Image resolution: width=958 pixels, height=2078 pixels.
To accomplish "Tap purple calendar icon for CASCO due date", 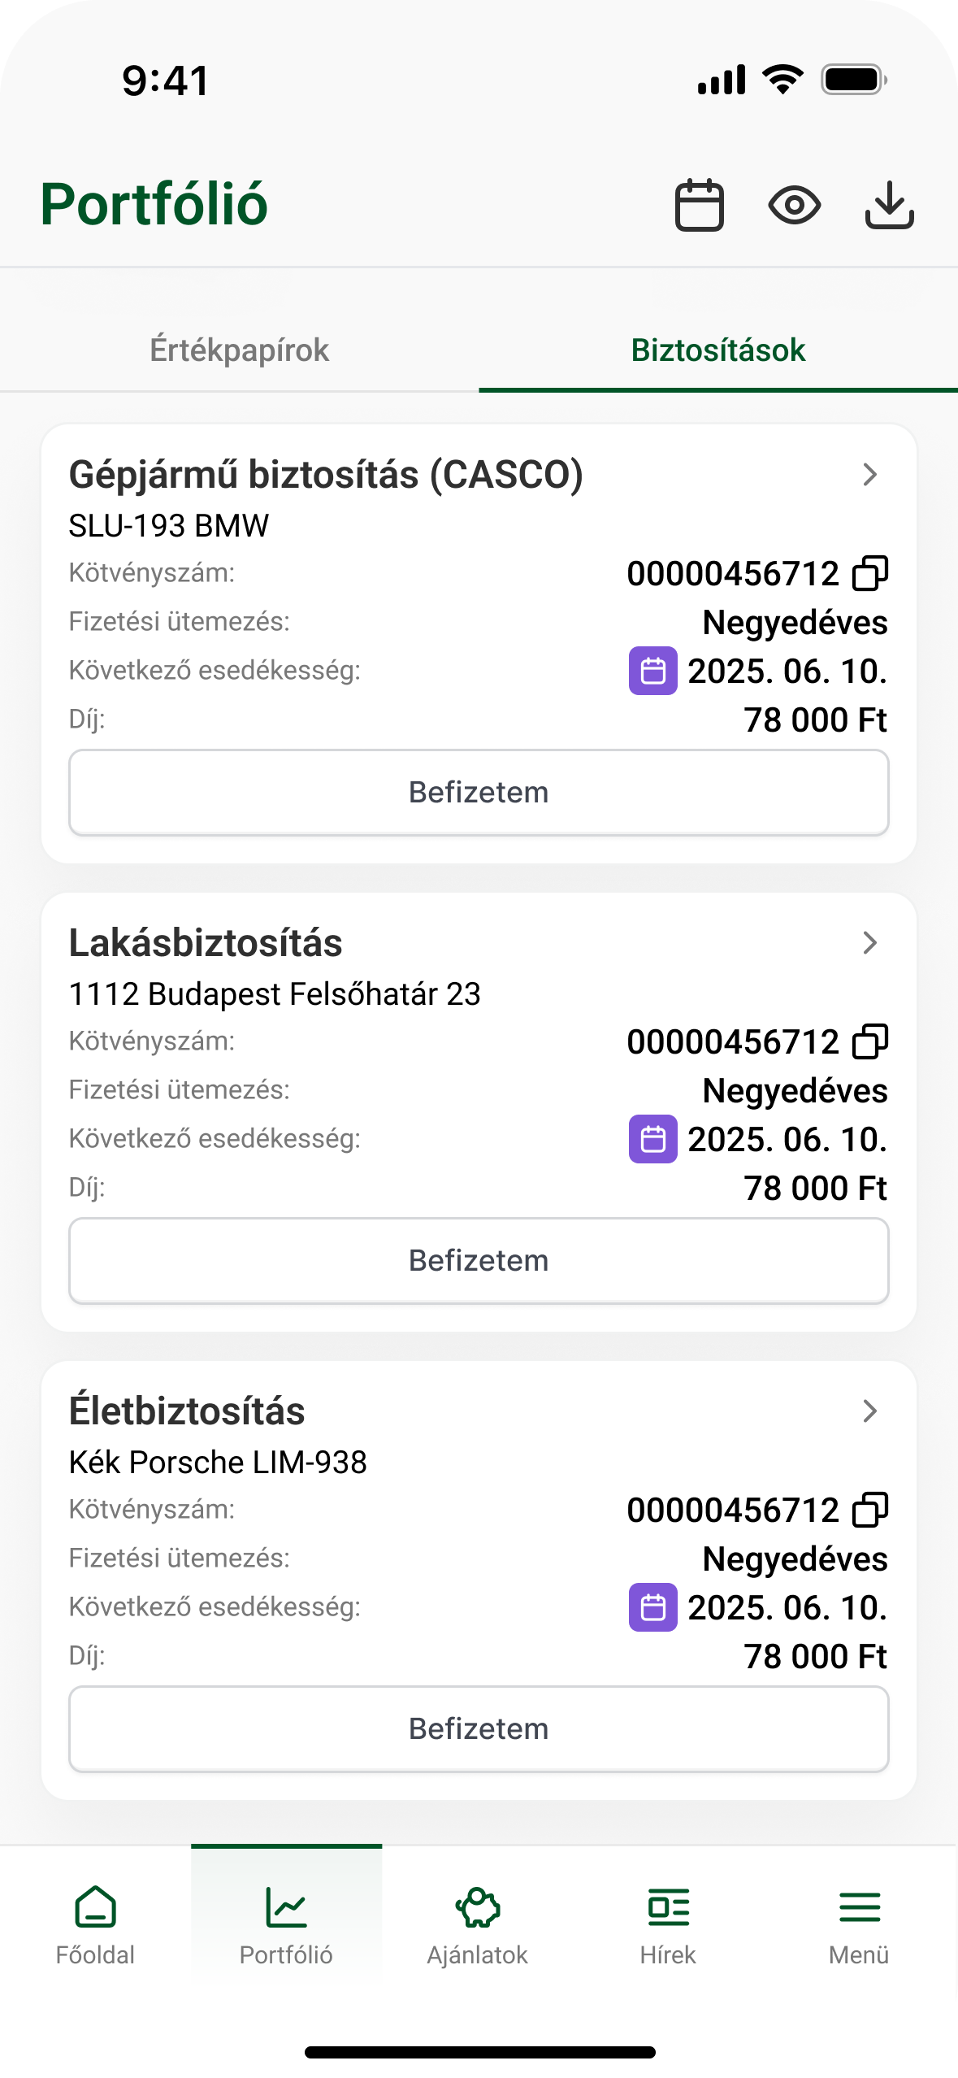I will 653,671.
